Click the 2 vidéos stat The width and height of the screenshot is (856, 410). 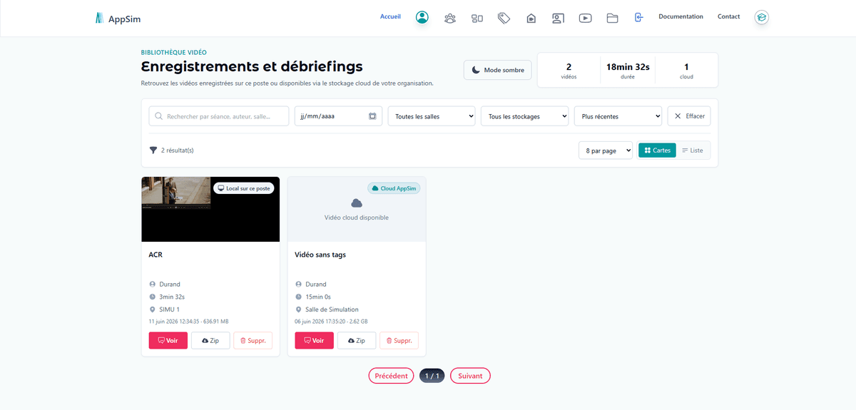click(x=569, y=70)
